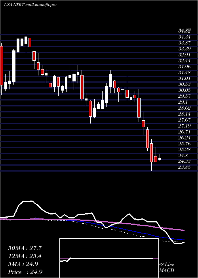Click the 28.14 price axis label
198x278 pixels.
(184, 114)
